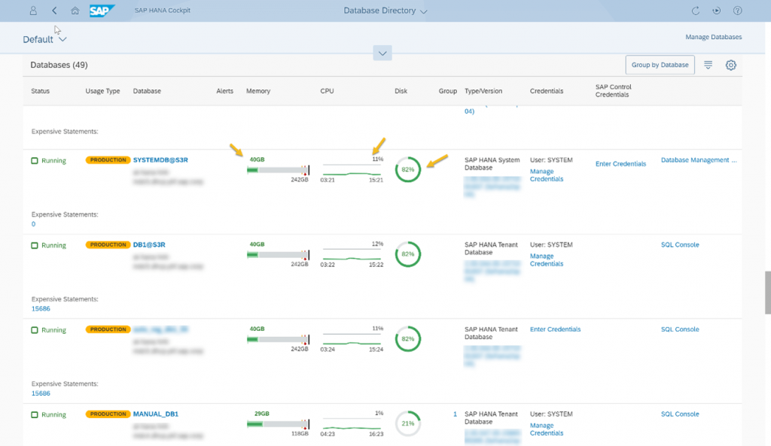This screenshot has height=446, width=771.
Task: Click the Group by Database button
Action: pyautogui.click(x=660, y=65)
